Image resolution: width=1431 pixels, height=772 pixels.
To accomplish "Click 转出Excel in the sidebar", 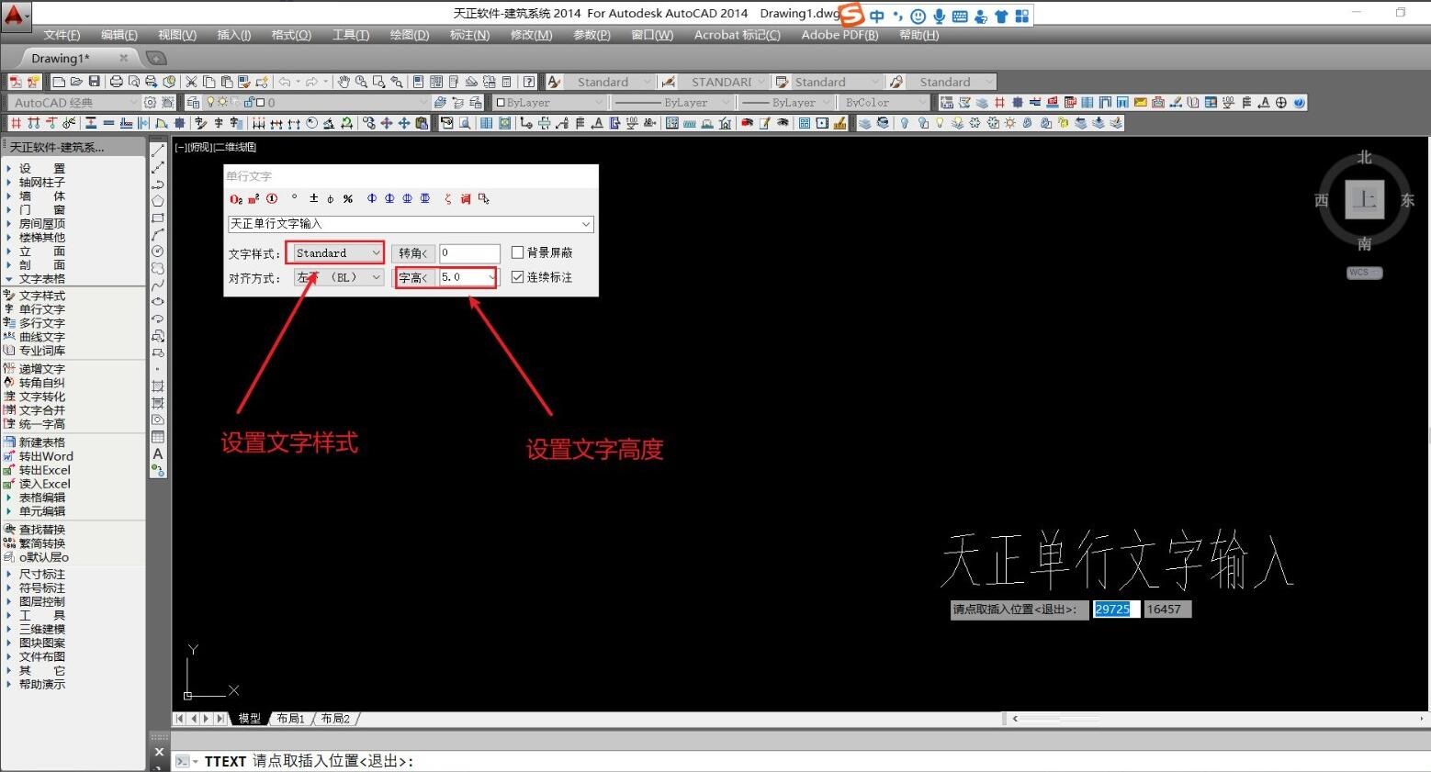I will pyautogui.click(x=45, y=470).
